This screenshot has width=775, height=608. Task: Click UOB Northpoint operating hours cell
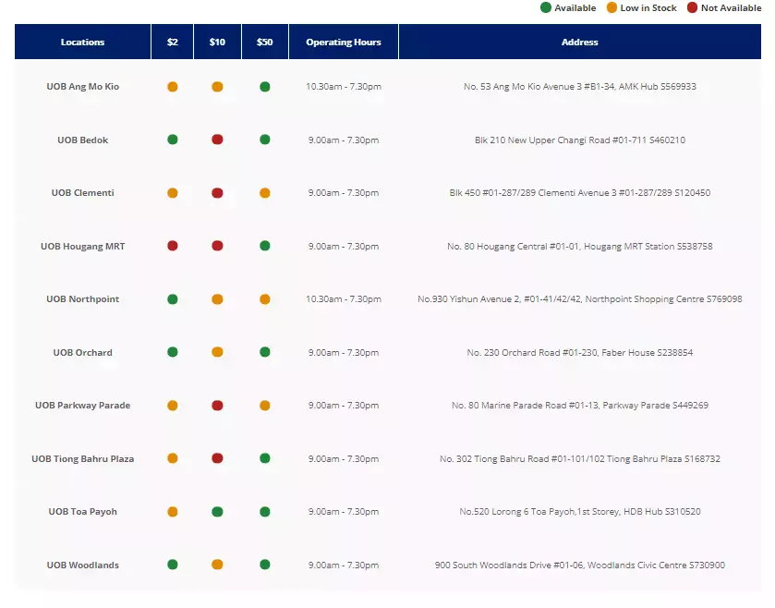343,299
